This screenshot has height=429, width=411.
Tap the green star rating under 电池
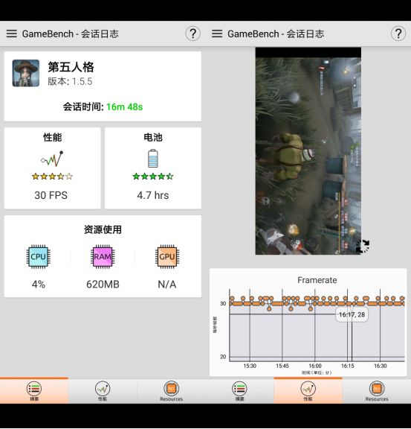coord(152,177)
